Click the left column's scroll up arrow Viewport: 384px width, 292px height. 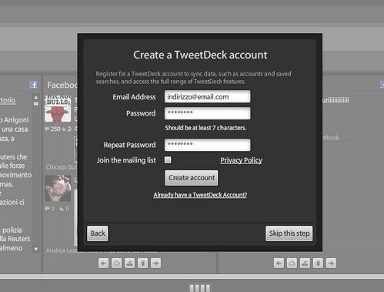coord(36,97)
